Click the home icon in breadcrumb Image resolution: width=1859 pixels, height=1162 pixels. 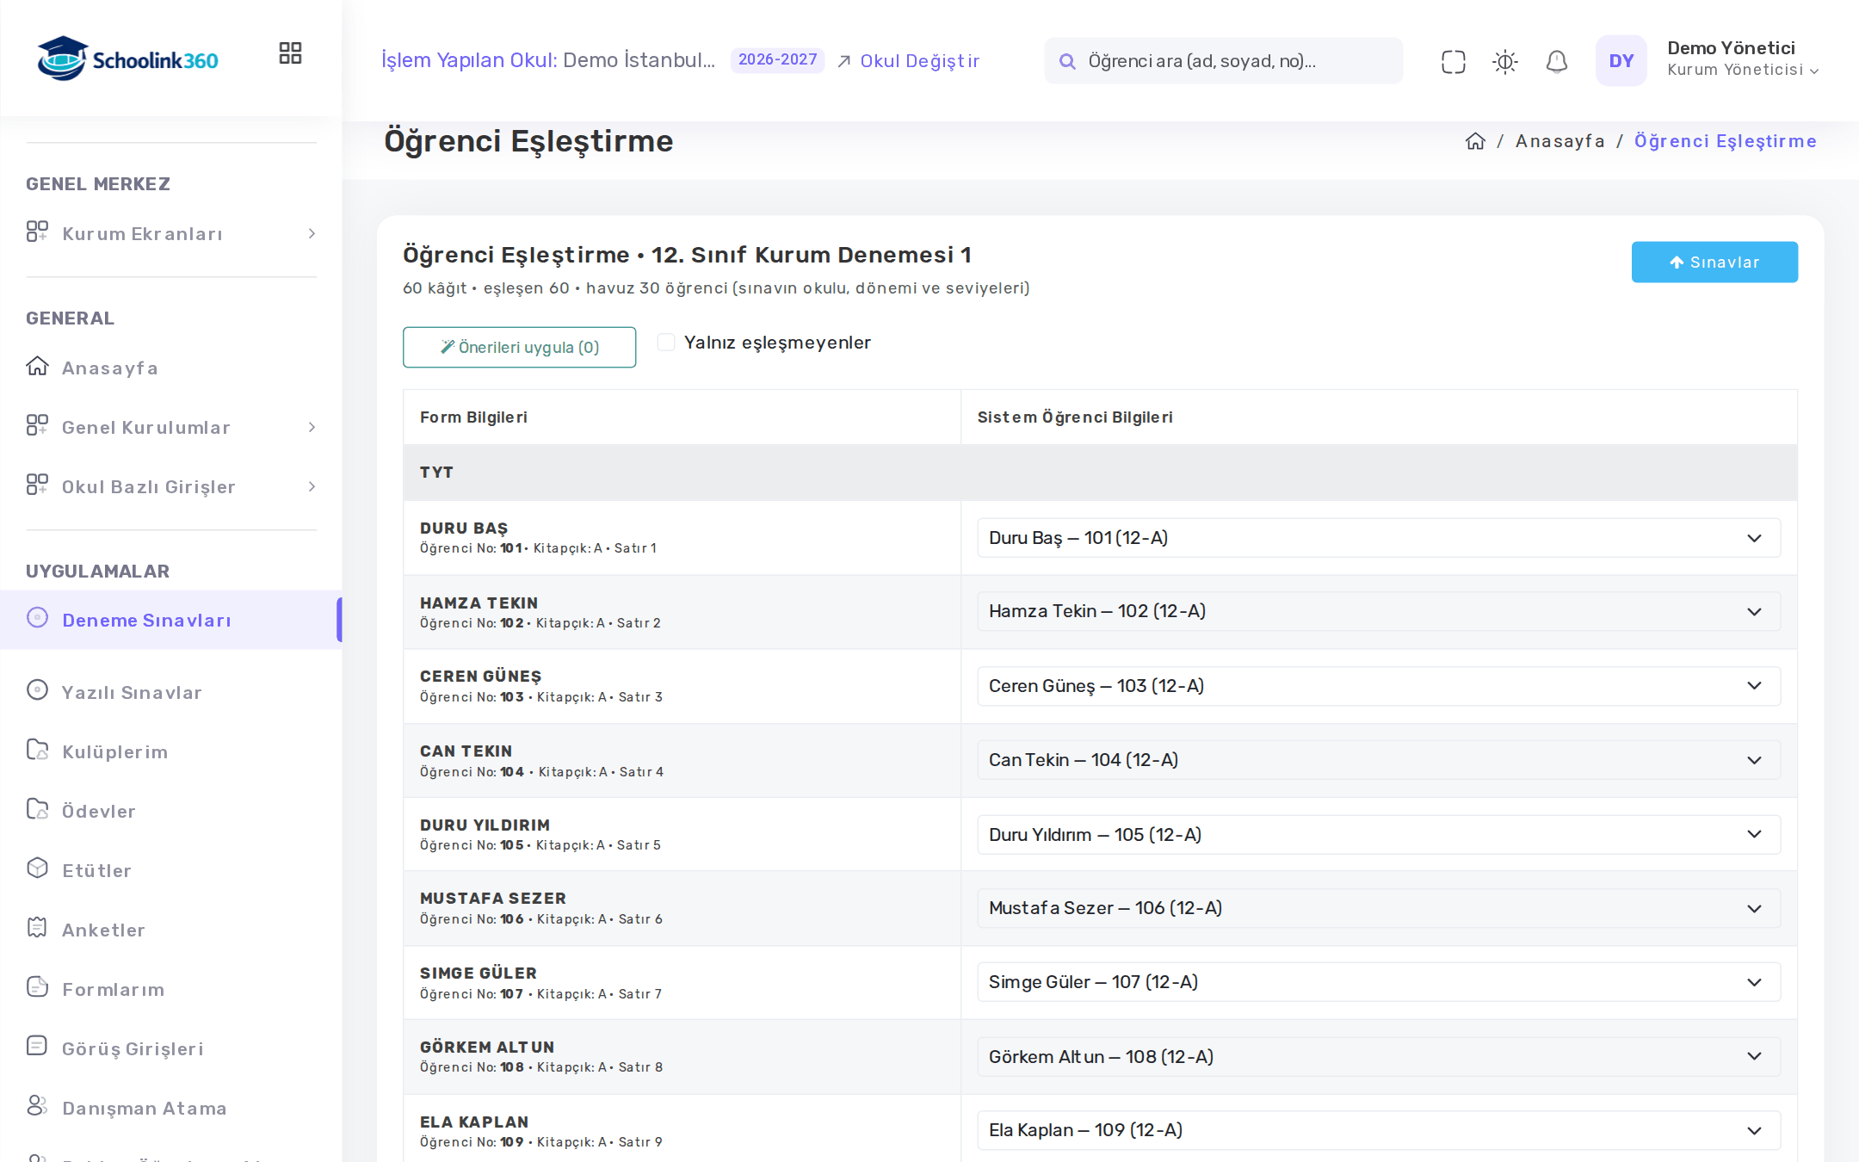(x=1475, y=141)
